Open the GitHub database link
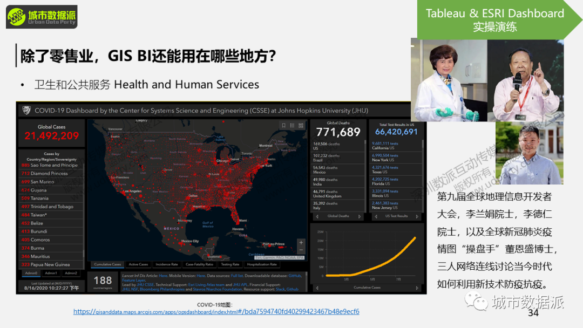The height and width of the screenshot is (328, 583). point(295,276)
